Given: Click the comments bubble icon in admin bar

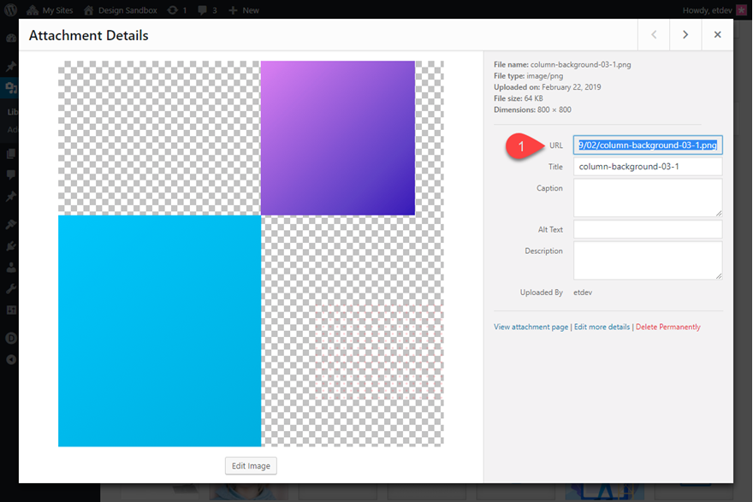Looking at the screenshot, I should (x=208, y=10).
